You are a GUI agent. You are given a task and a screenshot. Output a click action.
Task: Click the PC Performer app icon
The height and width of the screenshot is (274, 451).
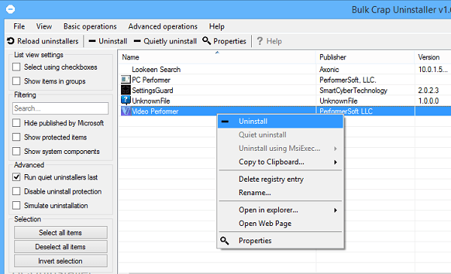[126, 80]
